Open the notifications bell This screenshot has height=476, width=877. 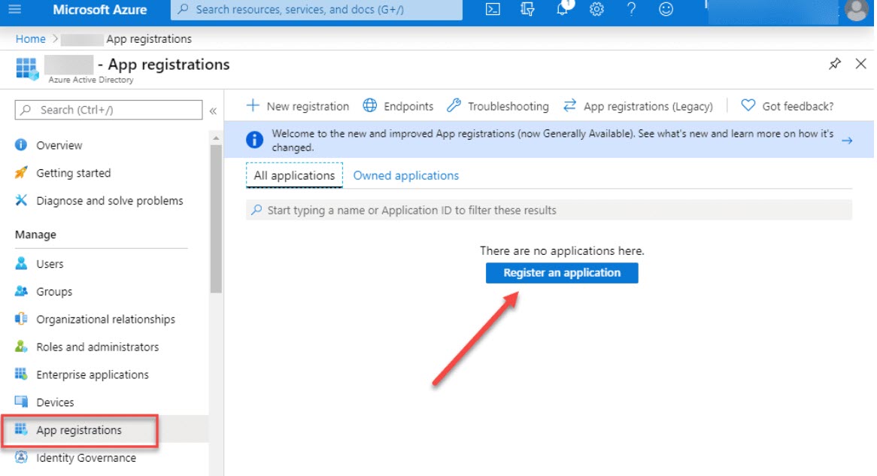pos(563,10)
